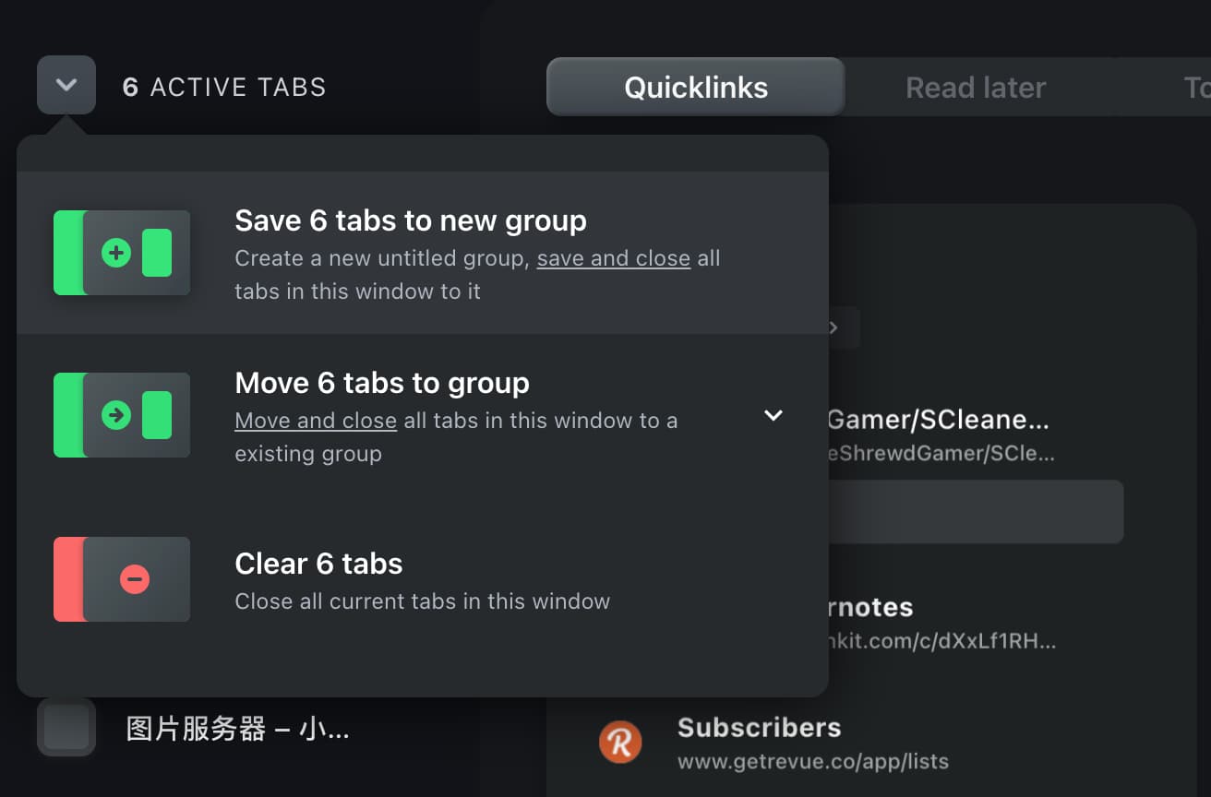Image resolution: width=1211 pixels, height=797 pixels.
Task: Collapse the active tabs dropdown chevron
Action: point(66,84)
